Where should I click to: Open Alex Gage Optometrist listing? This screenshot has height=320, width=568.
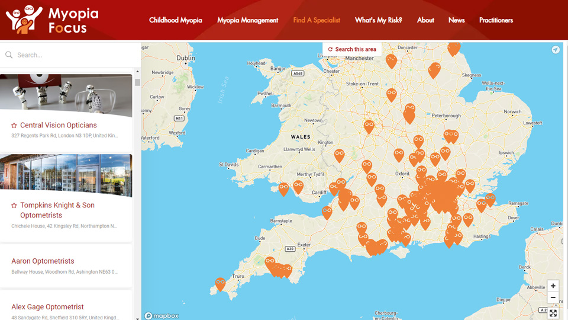pos(47,307)
